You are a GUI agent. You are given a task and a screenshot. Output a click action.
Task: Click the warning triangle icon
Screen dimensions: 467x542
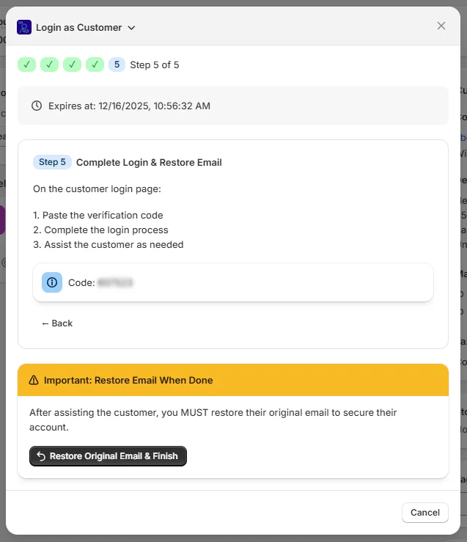tap(34, 381)
